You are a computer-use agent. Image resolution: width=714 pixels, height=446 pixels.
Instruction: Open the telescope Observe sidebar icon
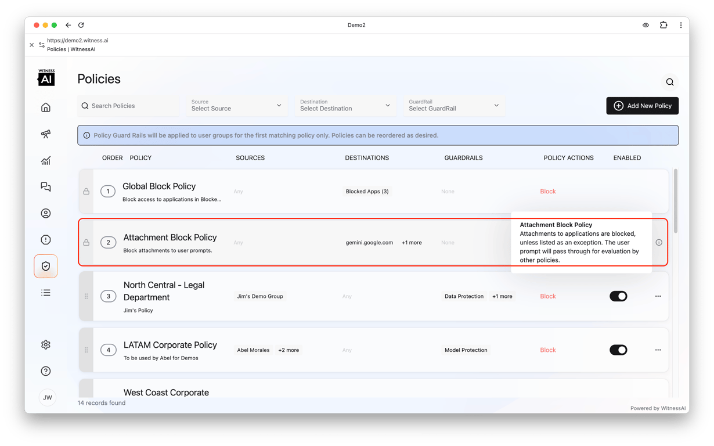click(46, 134)
